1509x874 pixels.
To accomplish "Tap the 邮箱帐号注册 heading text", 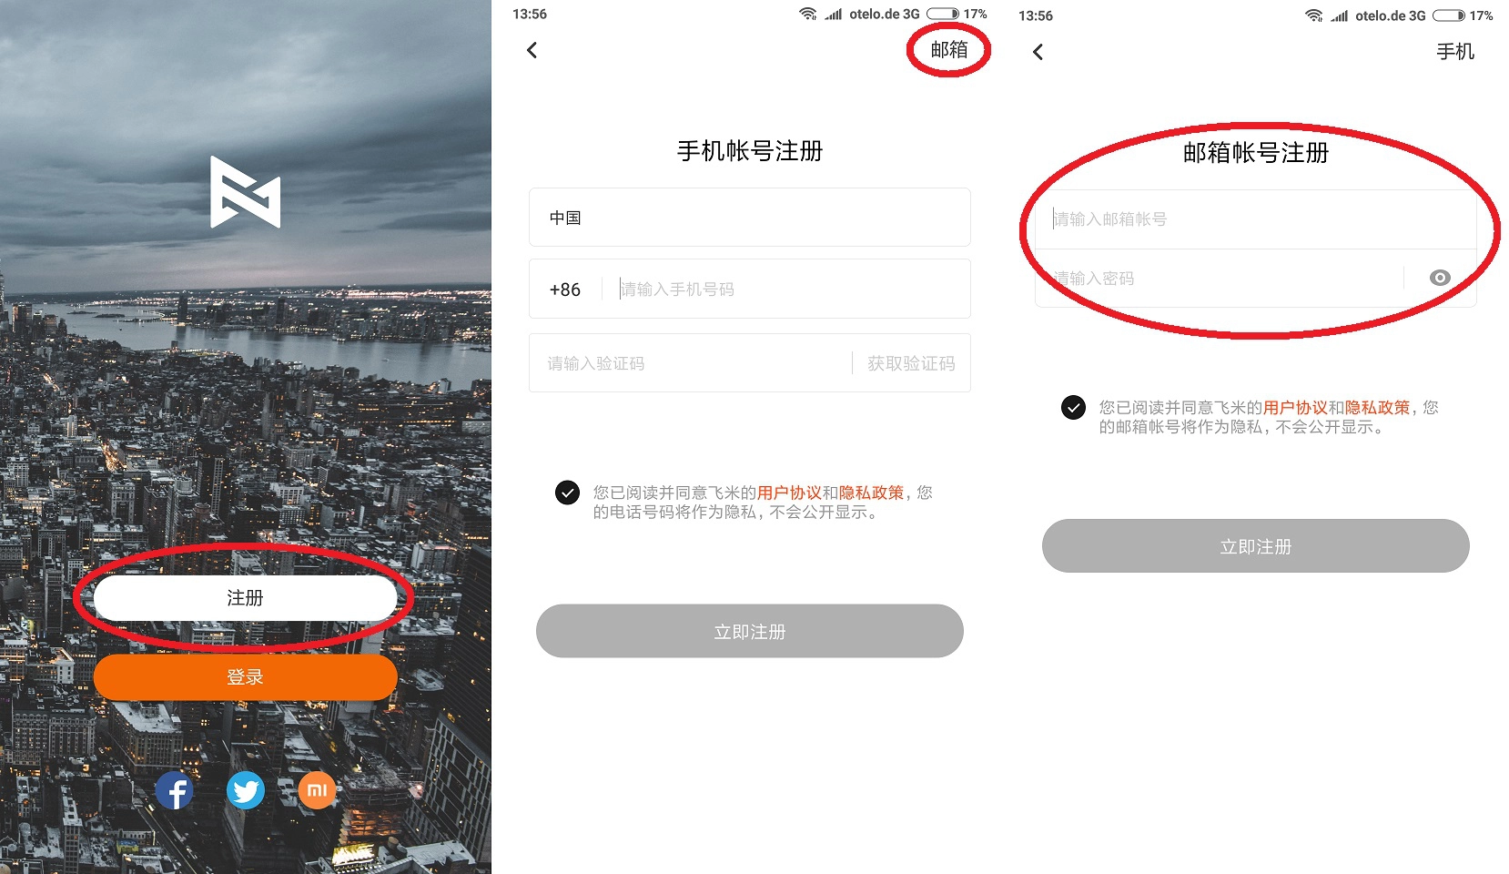I will tap(1256, 153).
